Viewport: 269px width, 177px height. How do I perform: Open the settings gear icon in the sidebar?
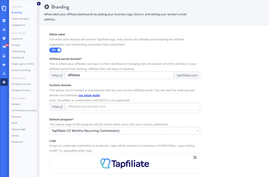coord(4,82)
